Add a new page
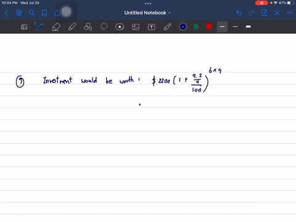The height and width of the screenshot is (222, 296). point(264,13)
